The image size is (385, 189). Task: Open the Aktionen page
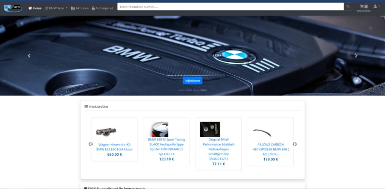(x=80, y=8)
